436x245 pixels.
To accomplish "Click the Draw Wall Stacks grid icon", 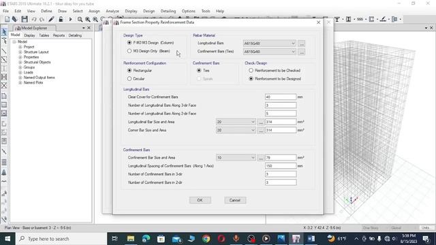I will point(4,162).
